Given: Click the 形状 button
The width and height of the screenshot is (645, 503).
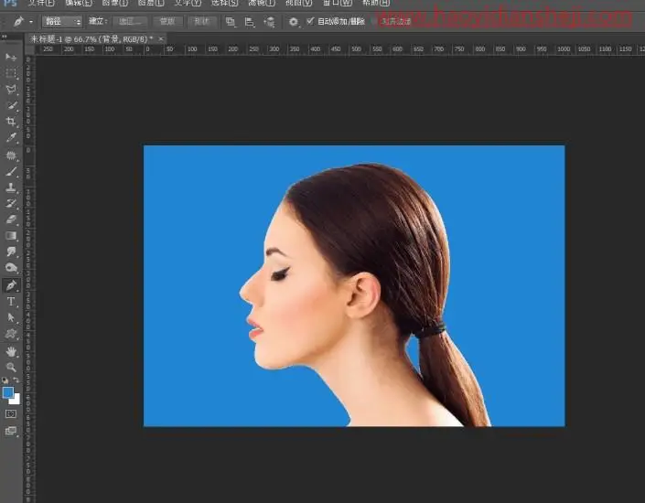Looking at the screenshot, I should pos(201,21).
